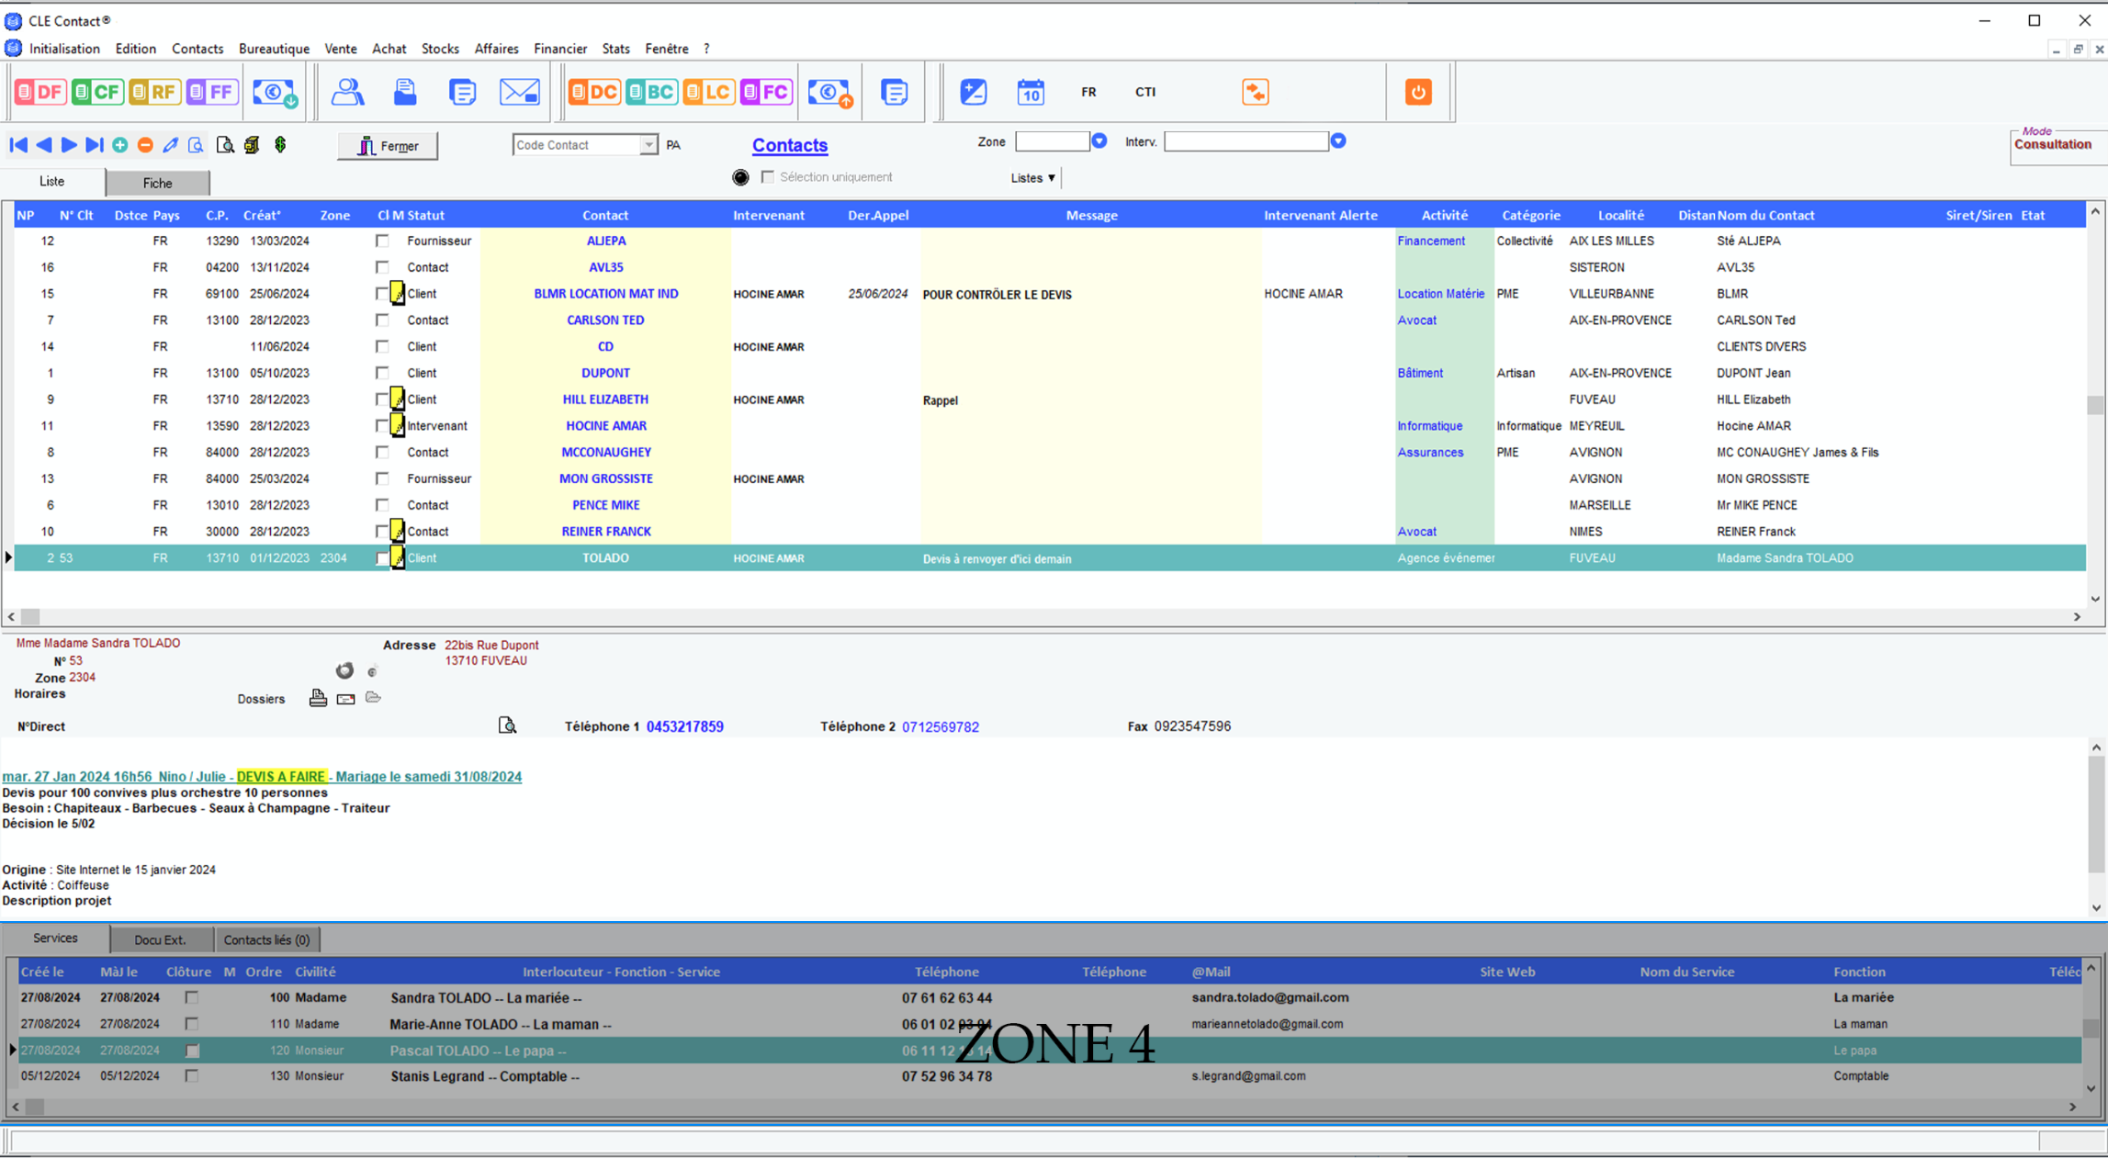The image size is (2108, 1158).
Task: Click the money-in icon with green arrow
Action: (275, 92)
